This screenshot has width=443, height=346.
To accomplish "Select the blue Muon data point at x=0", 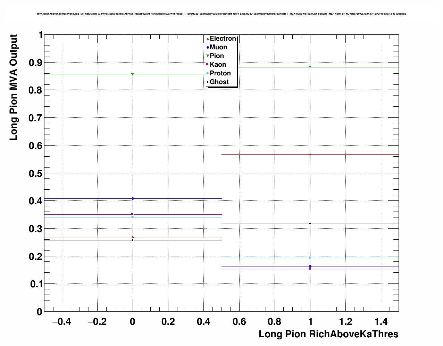I will coord(133,198).
